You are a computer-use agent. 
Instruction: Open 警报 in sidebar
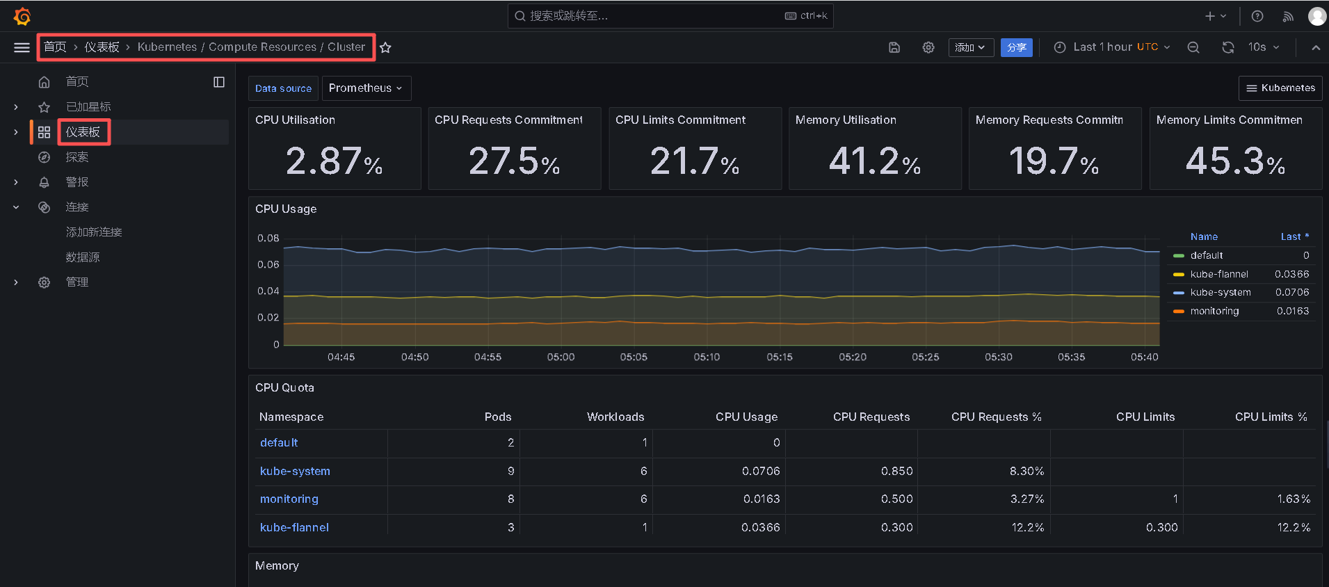pos(77,182)
